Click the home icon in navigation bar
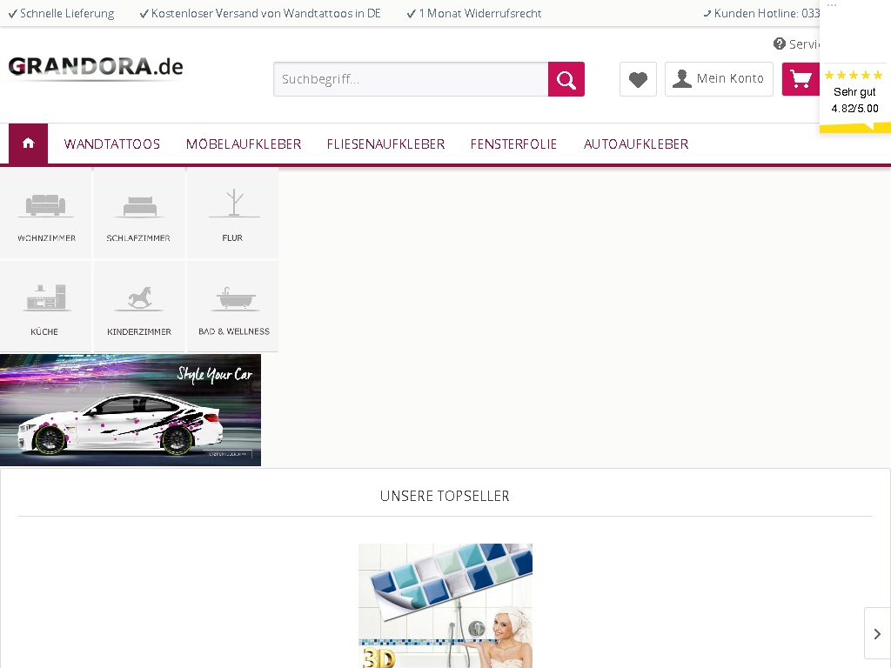The width and height of the screenshot is (891, 668). tap(28, 144)
